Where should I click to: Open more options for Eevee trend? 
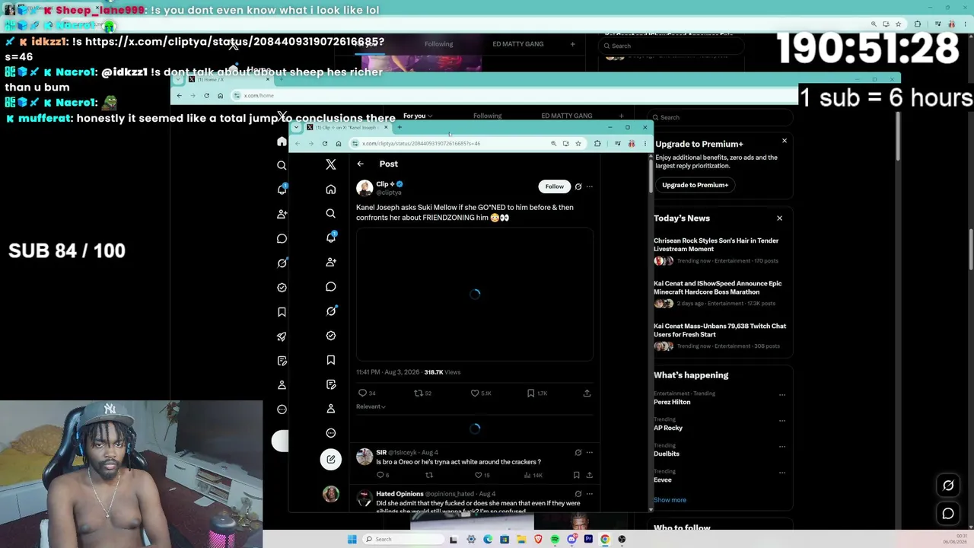pos(781,472)
